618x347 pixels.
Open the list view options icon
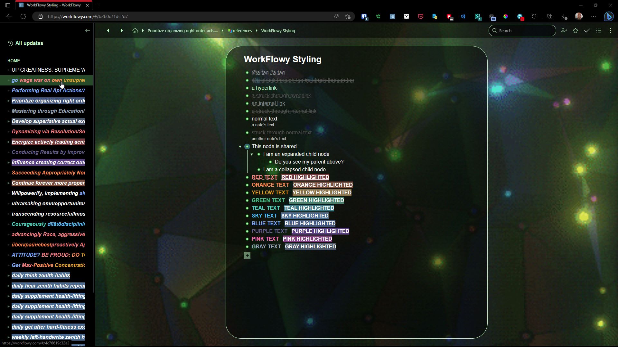point(599,31)
